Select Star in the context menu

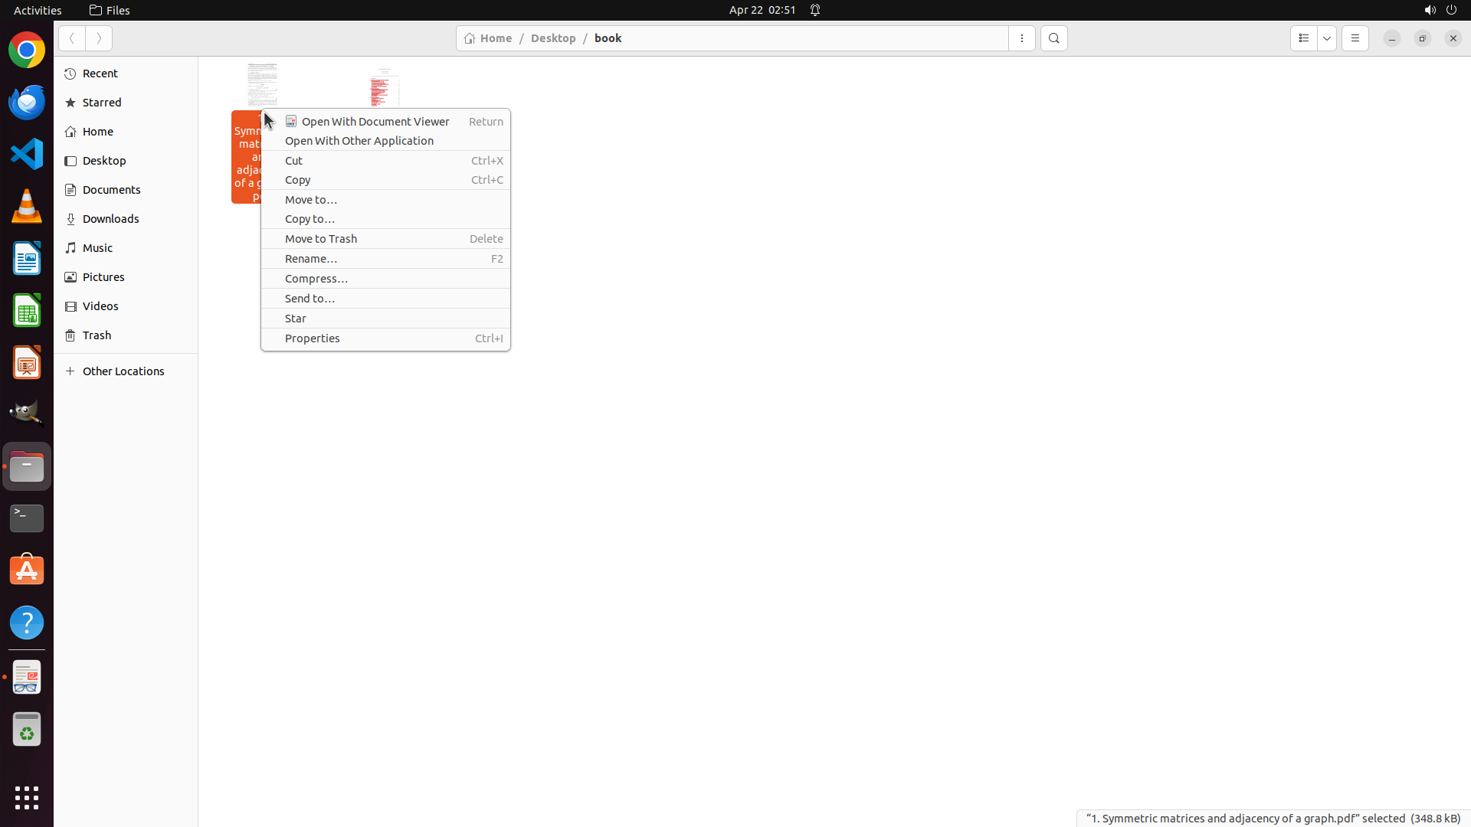(x=295, y=319)
